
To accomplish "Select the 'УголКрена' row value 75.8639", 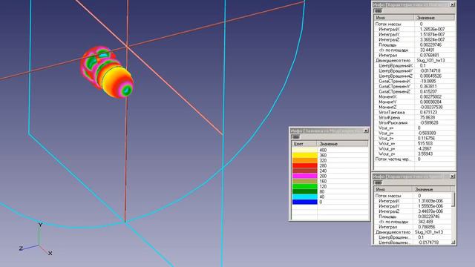I will tap(427, 117).
